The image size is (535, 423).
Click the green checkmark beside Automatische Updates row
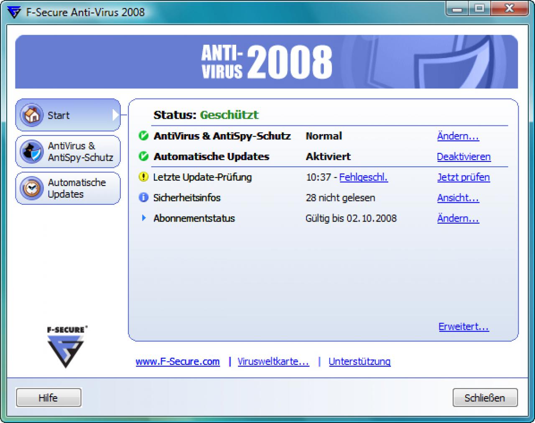pyautogui.click(x=143, y=156)
